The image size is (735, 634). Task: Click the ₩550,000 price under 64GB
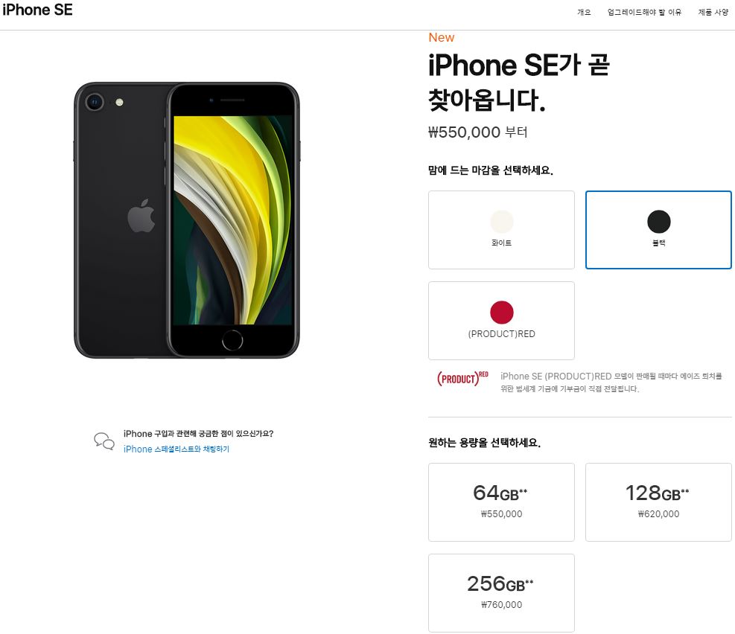[x=502, y=513]
